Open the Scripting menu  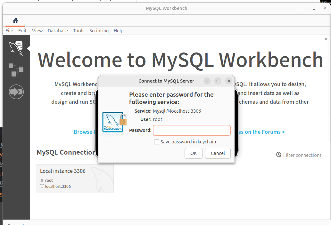tap(99, 31)
